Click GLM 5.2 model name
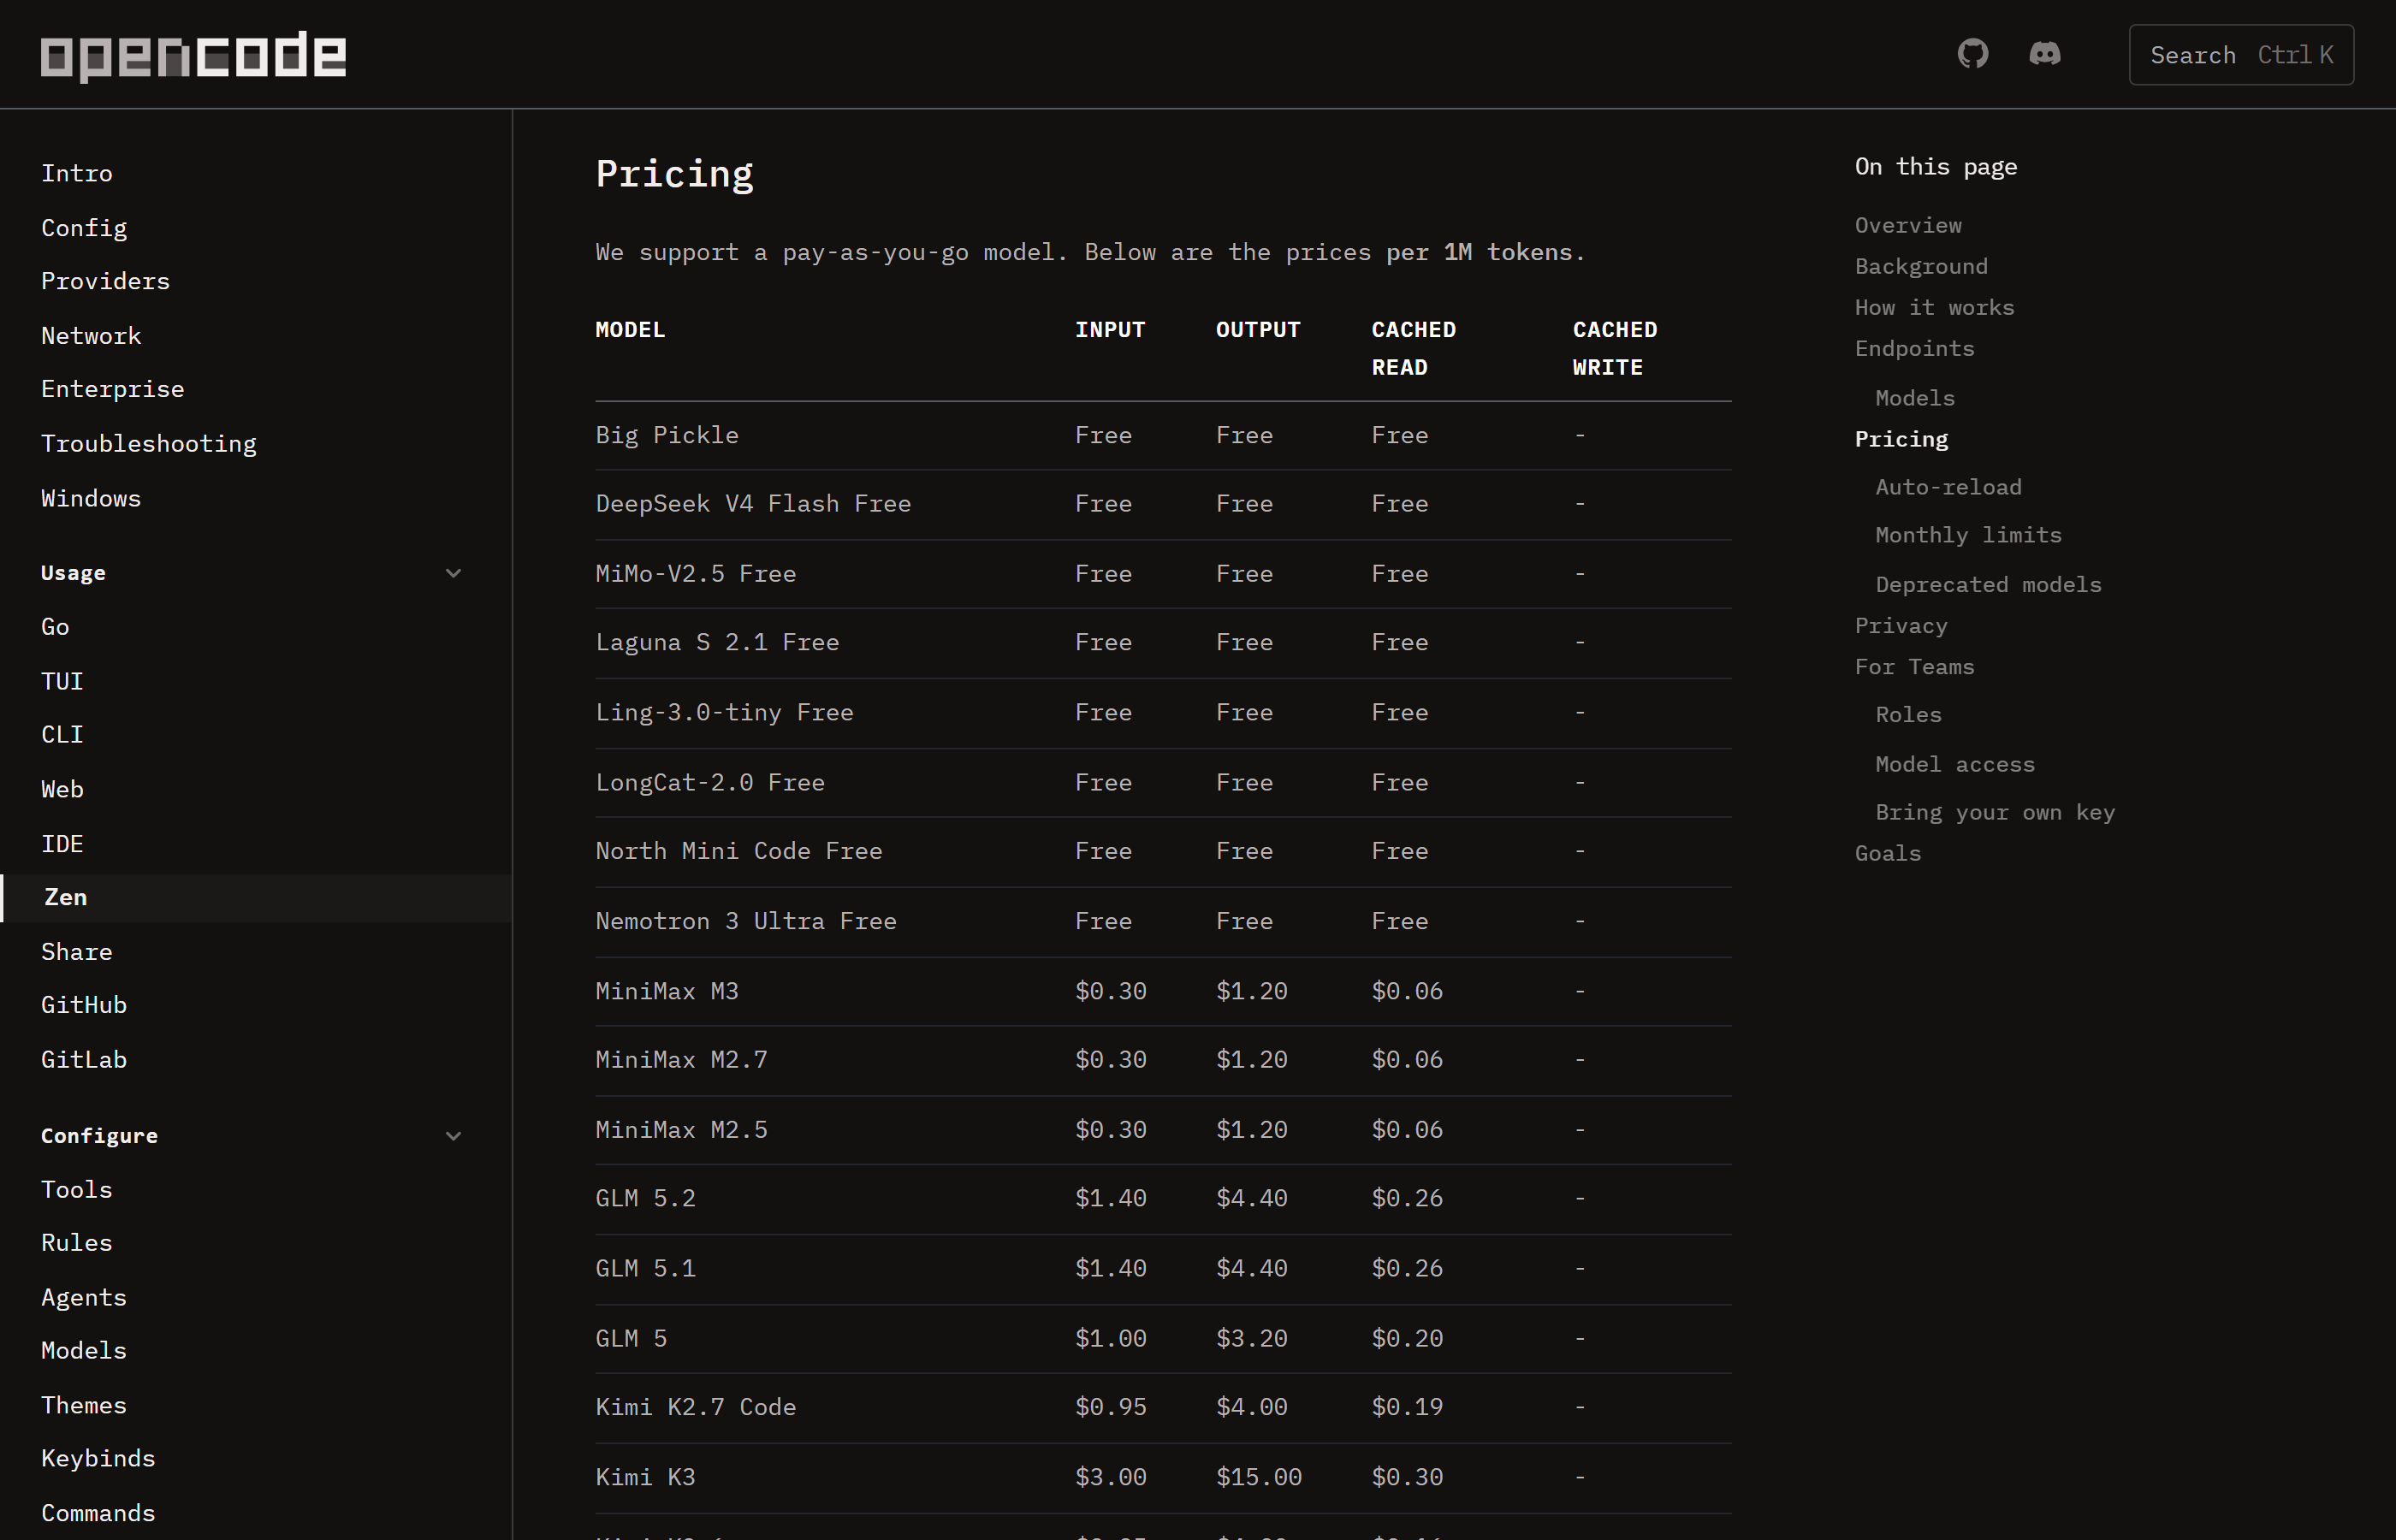2396x1540 pixels. pyautogui.click(x=645, y=1198)
